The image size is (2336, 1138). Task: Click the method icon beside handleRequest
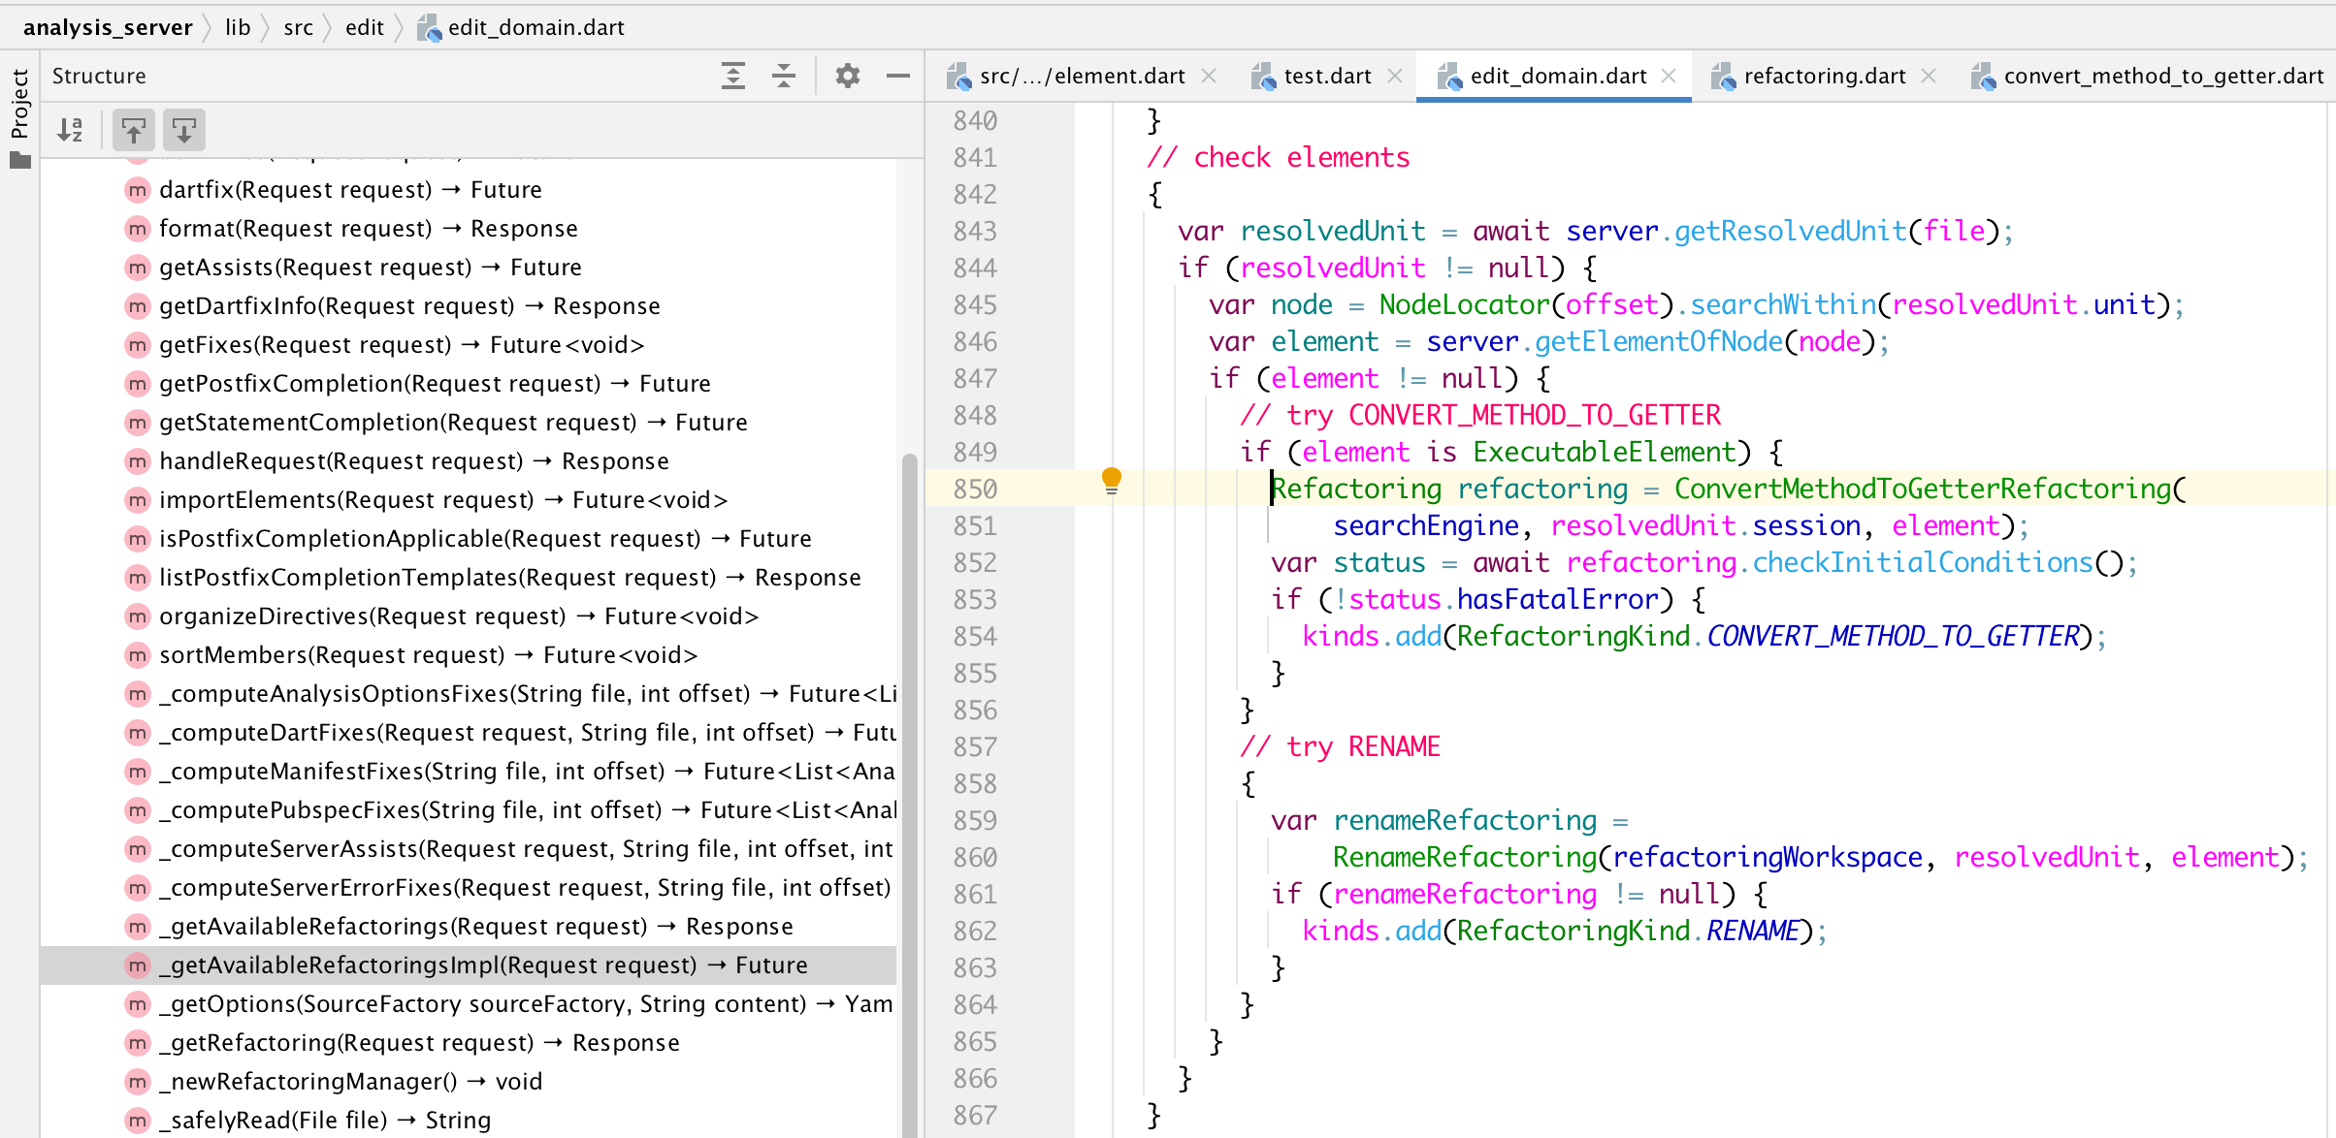click(x=137, y=461)
